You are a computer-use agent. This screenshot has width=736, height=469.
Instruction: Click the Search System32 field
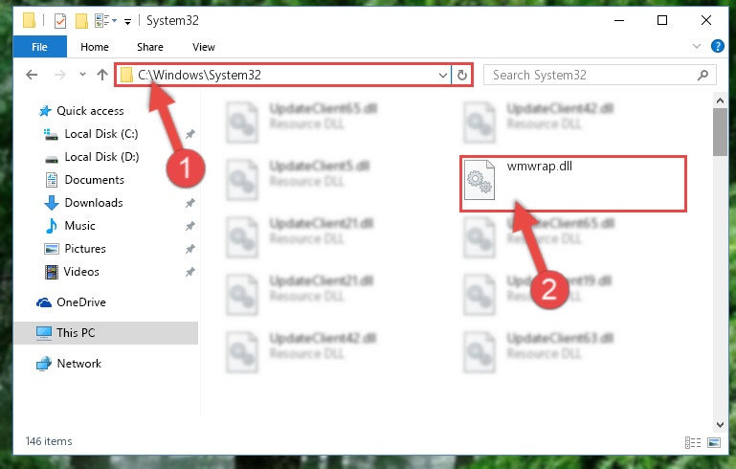tap(591, 75)
